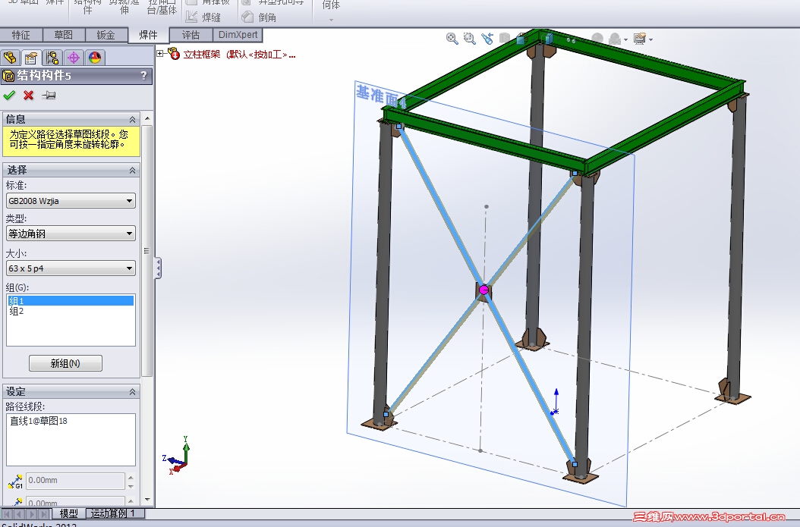
Task: Click the 焊缝 weld bead tool
Action: 203,17
